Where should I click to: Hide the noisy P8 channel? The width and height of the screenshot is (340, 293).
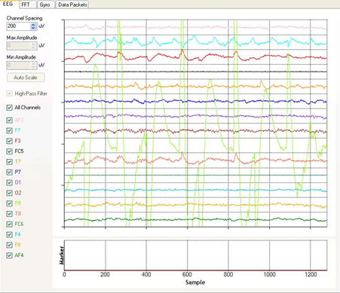pos(9,203)
